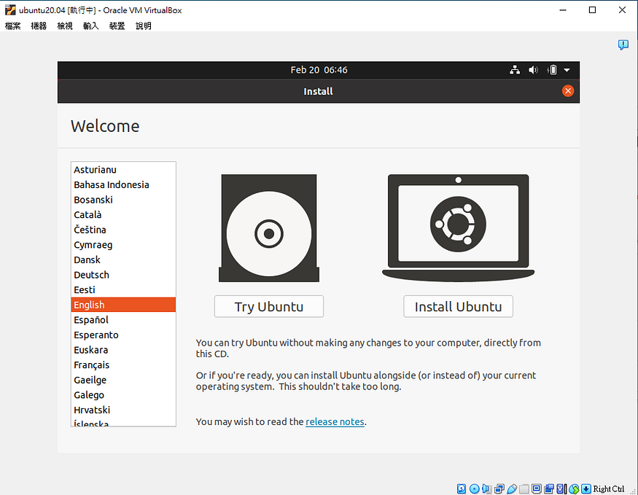
Task: Select Čeština language
Action: point(123,230)
